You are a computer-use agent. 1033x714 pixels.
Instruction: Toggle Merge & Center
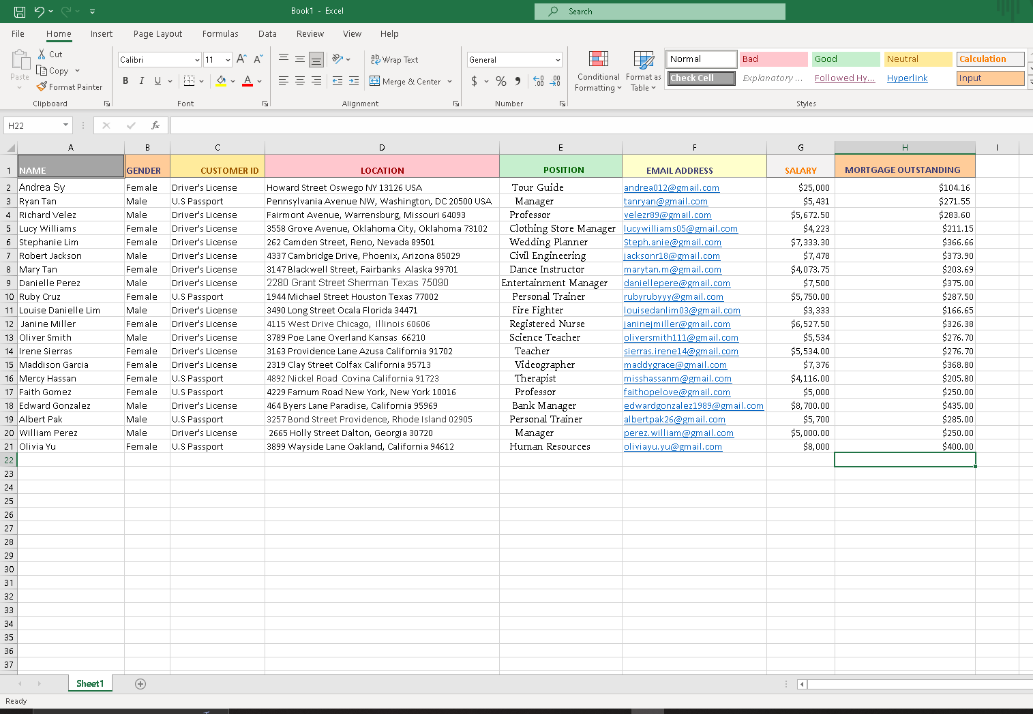[x=405, y=81]
